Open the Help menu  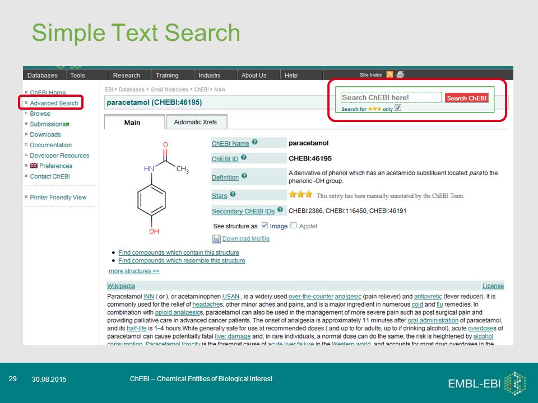coord(291,75)
